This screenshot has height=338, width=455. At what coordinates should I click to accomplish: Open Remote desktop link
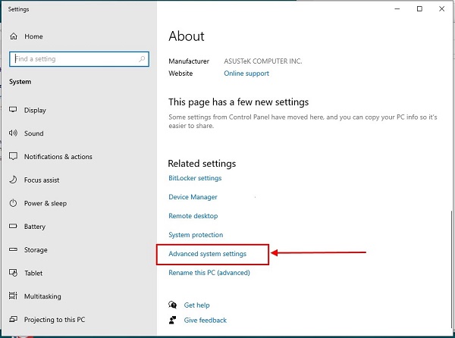click(193, 216)
